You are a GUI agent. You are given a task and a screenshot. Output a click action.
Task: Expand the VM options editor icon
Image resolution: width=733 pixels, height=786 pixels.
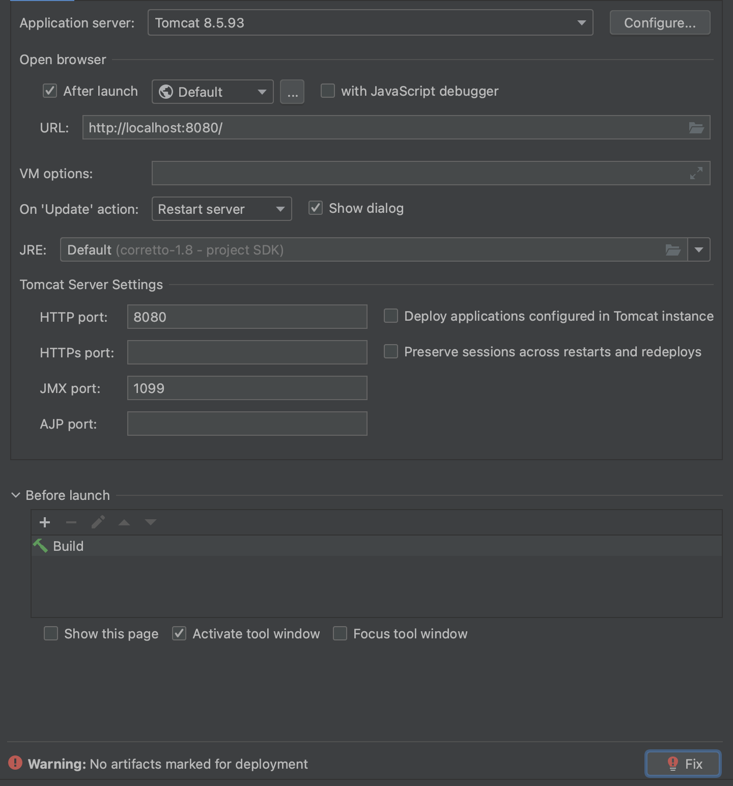click(x=696, y=173)
